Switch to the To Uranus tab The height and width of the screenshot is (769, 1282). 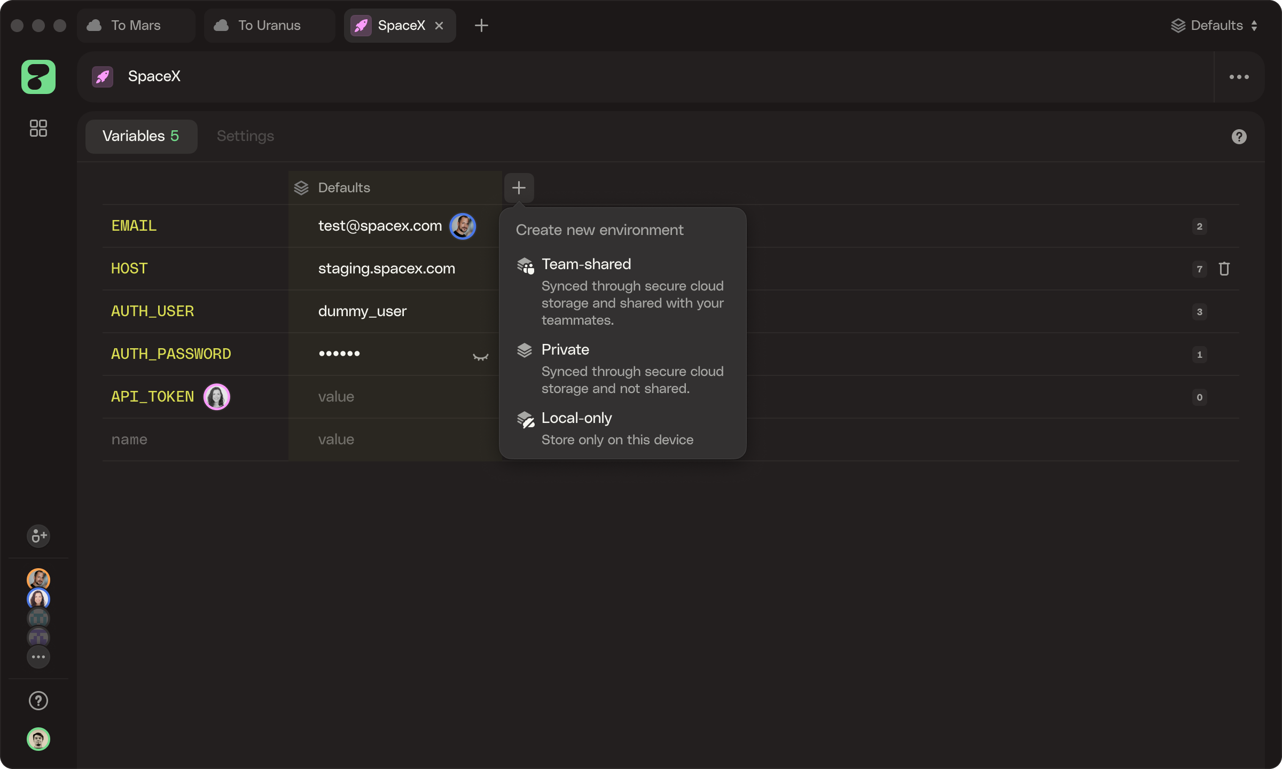(269, 26)
